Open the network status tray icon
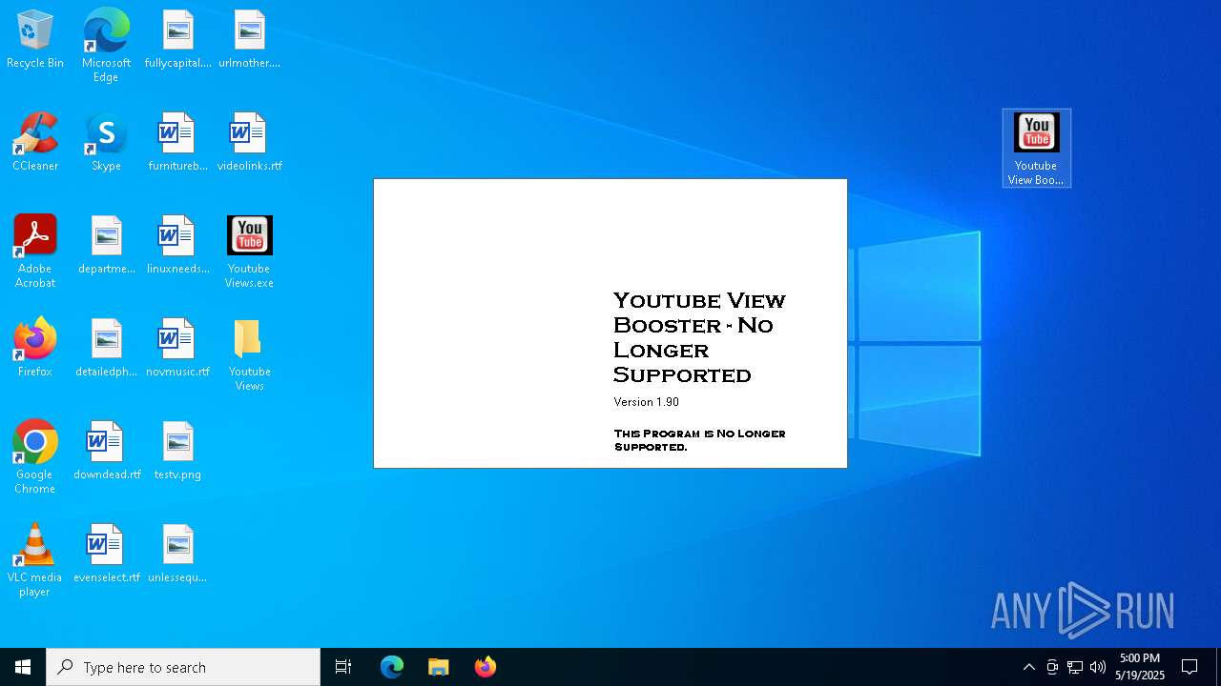 pos(1075,667)
